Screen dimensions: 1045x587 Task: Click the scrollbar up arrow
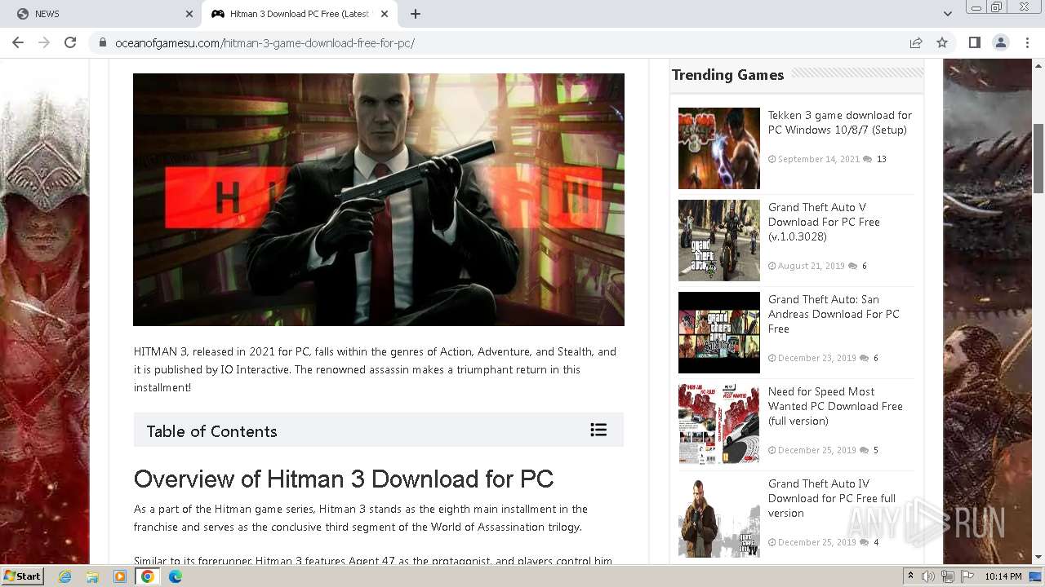click(x=1038, y=64)
